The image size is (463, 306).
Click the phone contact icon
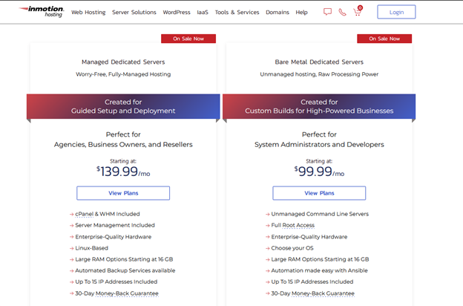pyautogui.click(x=342, y=12)
